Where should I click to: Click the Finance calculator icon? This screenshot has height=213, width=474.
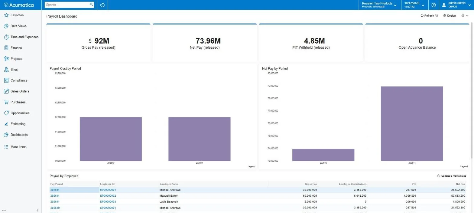(6, 48)
